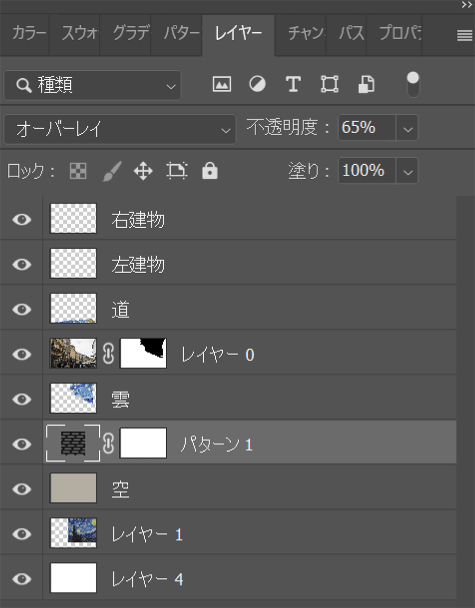Select the 左建物 layer thumbnail
This screenshot has height=608, width=475.
(73, 263)
